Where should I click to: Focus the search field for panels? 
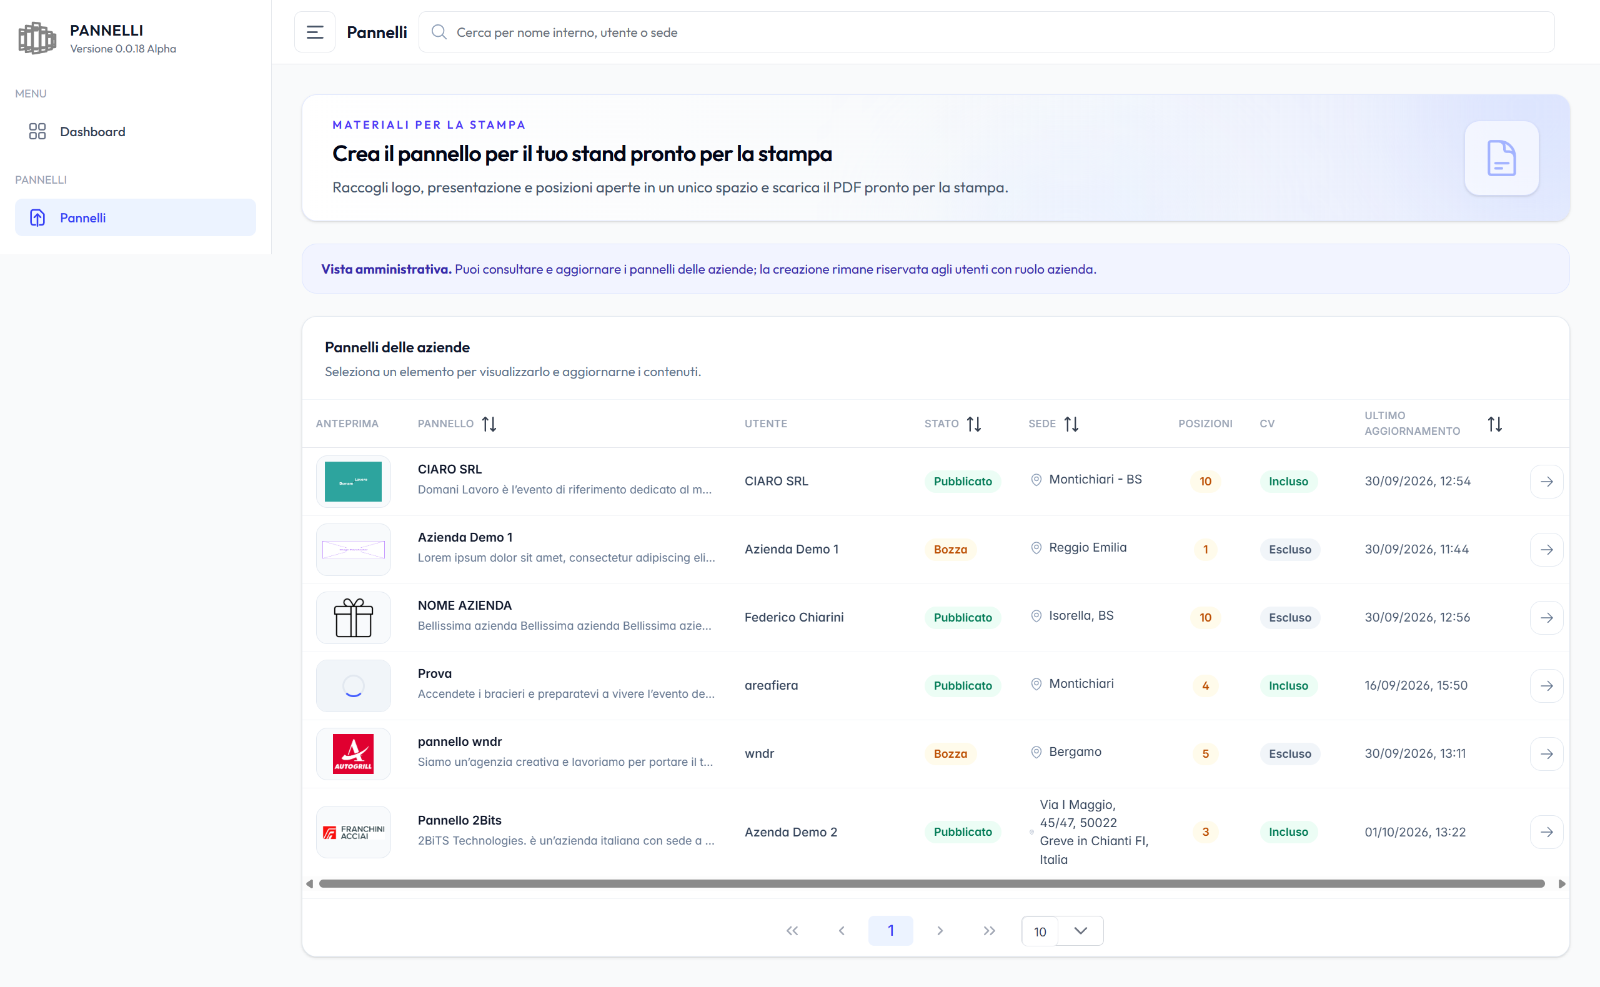[x=986, y=32]
